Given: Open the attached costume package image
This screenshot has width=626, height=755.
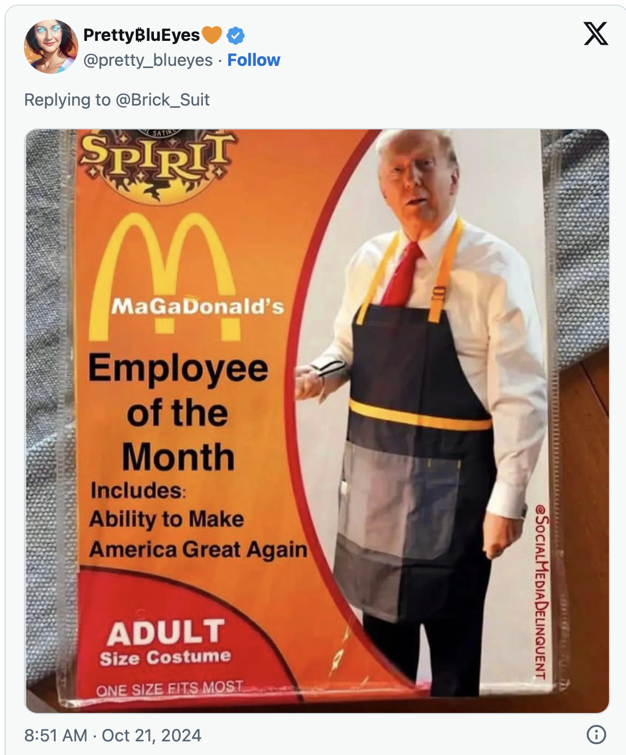Looking at the screenshot, I should click(x=317, y=421).
